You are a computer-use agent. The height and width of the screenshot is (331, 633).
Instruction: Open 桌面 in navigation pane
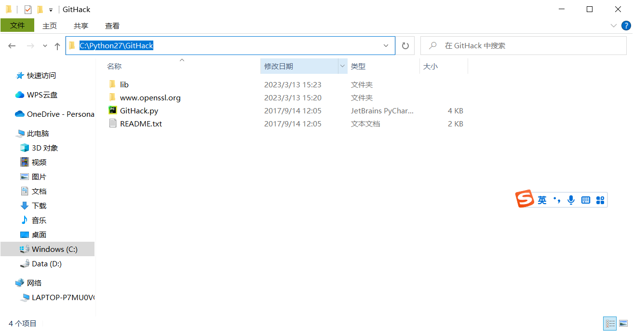pos(39,235)
